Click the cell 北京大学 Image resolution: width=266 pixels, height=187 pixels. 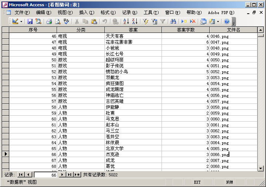point(133,149)
